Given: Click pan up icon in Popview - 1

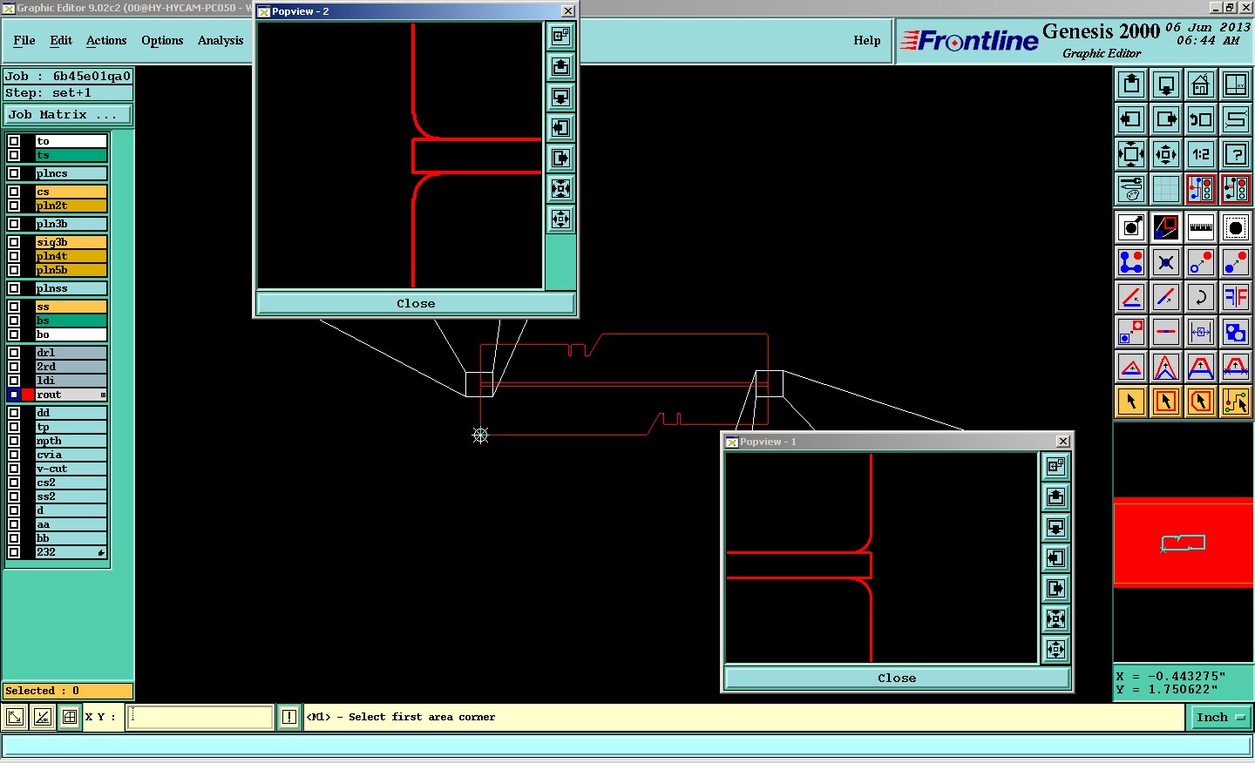Looking at the screenshot, I should (x=1055, y=496).
